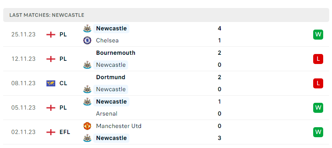Click the green W badge for 25.11.23
The width and height of the screenshot is (332, 148).
coord(318,34)
